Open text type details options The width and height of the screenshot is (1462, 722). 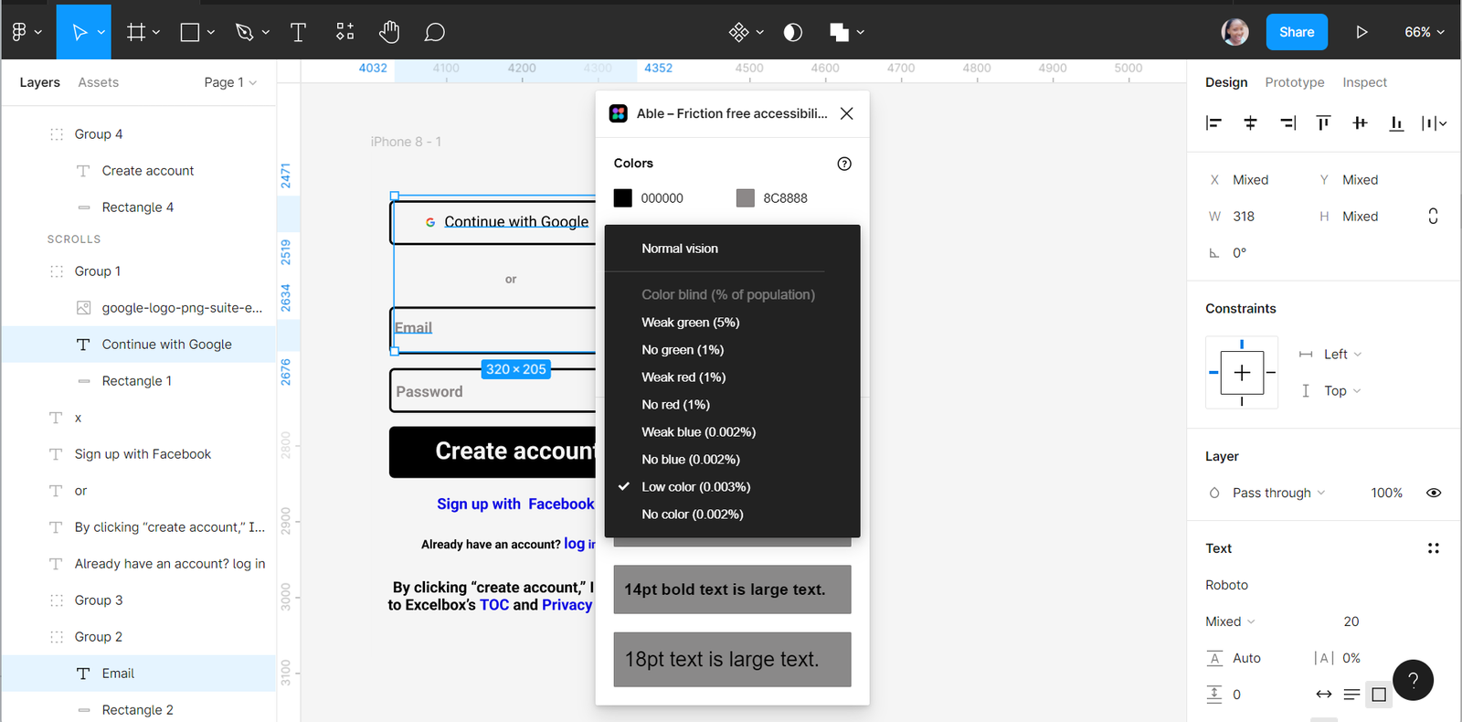click(1433, 548)
